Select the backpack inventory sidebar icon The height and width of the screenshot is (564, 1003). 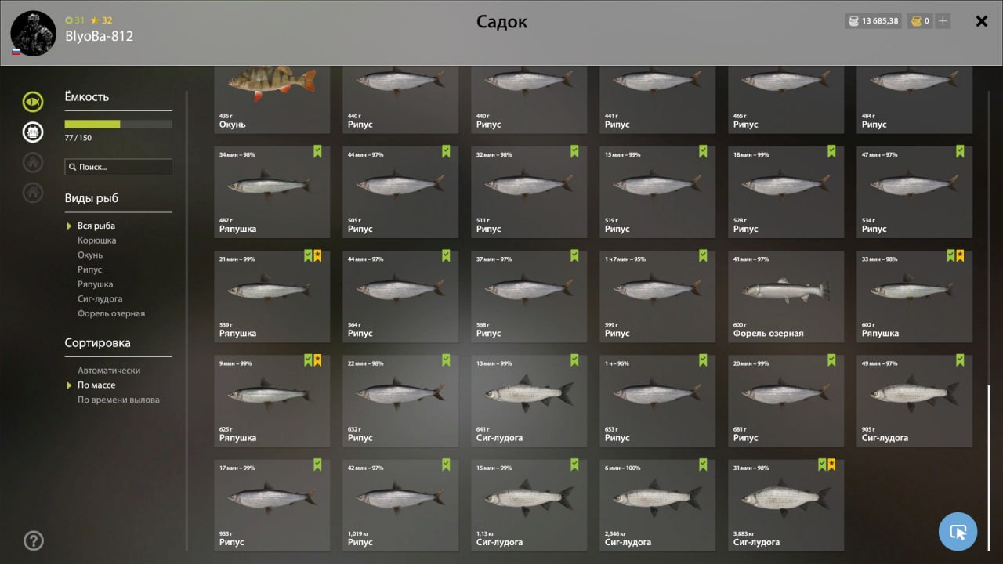pos(33,132)
